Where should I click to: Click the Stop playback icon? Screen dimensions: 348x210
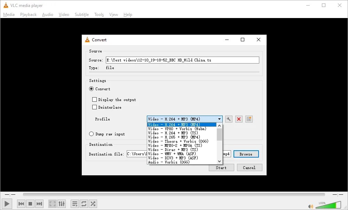30,204
